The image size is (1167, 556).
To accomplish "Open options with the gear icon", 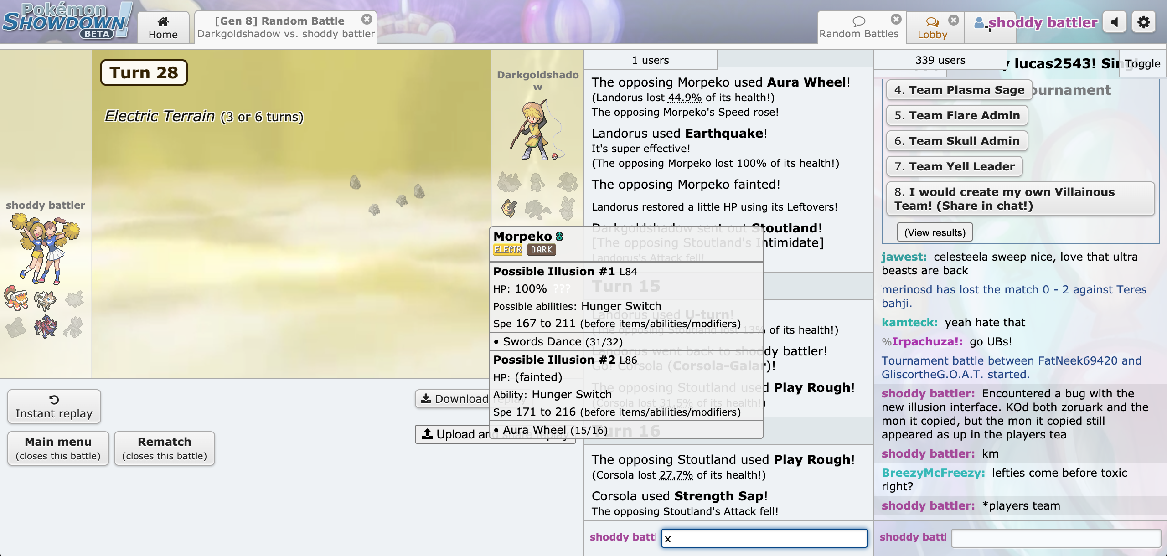I will coord(1143,22).
